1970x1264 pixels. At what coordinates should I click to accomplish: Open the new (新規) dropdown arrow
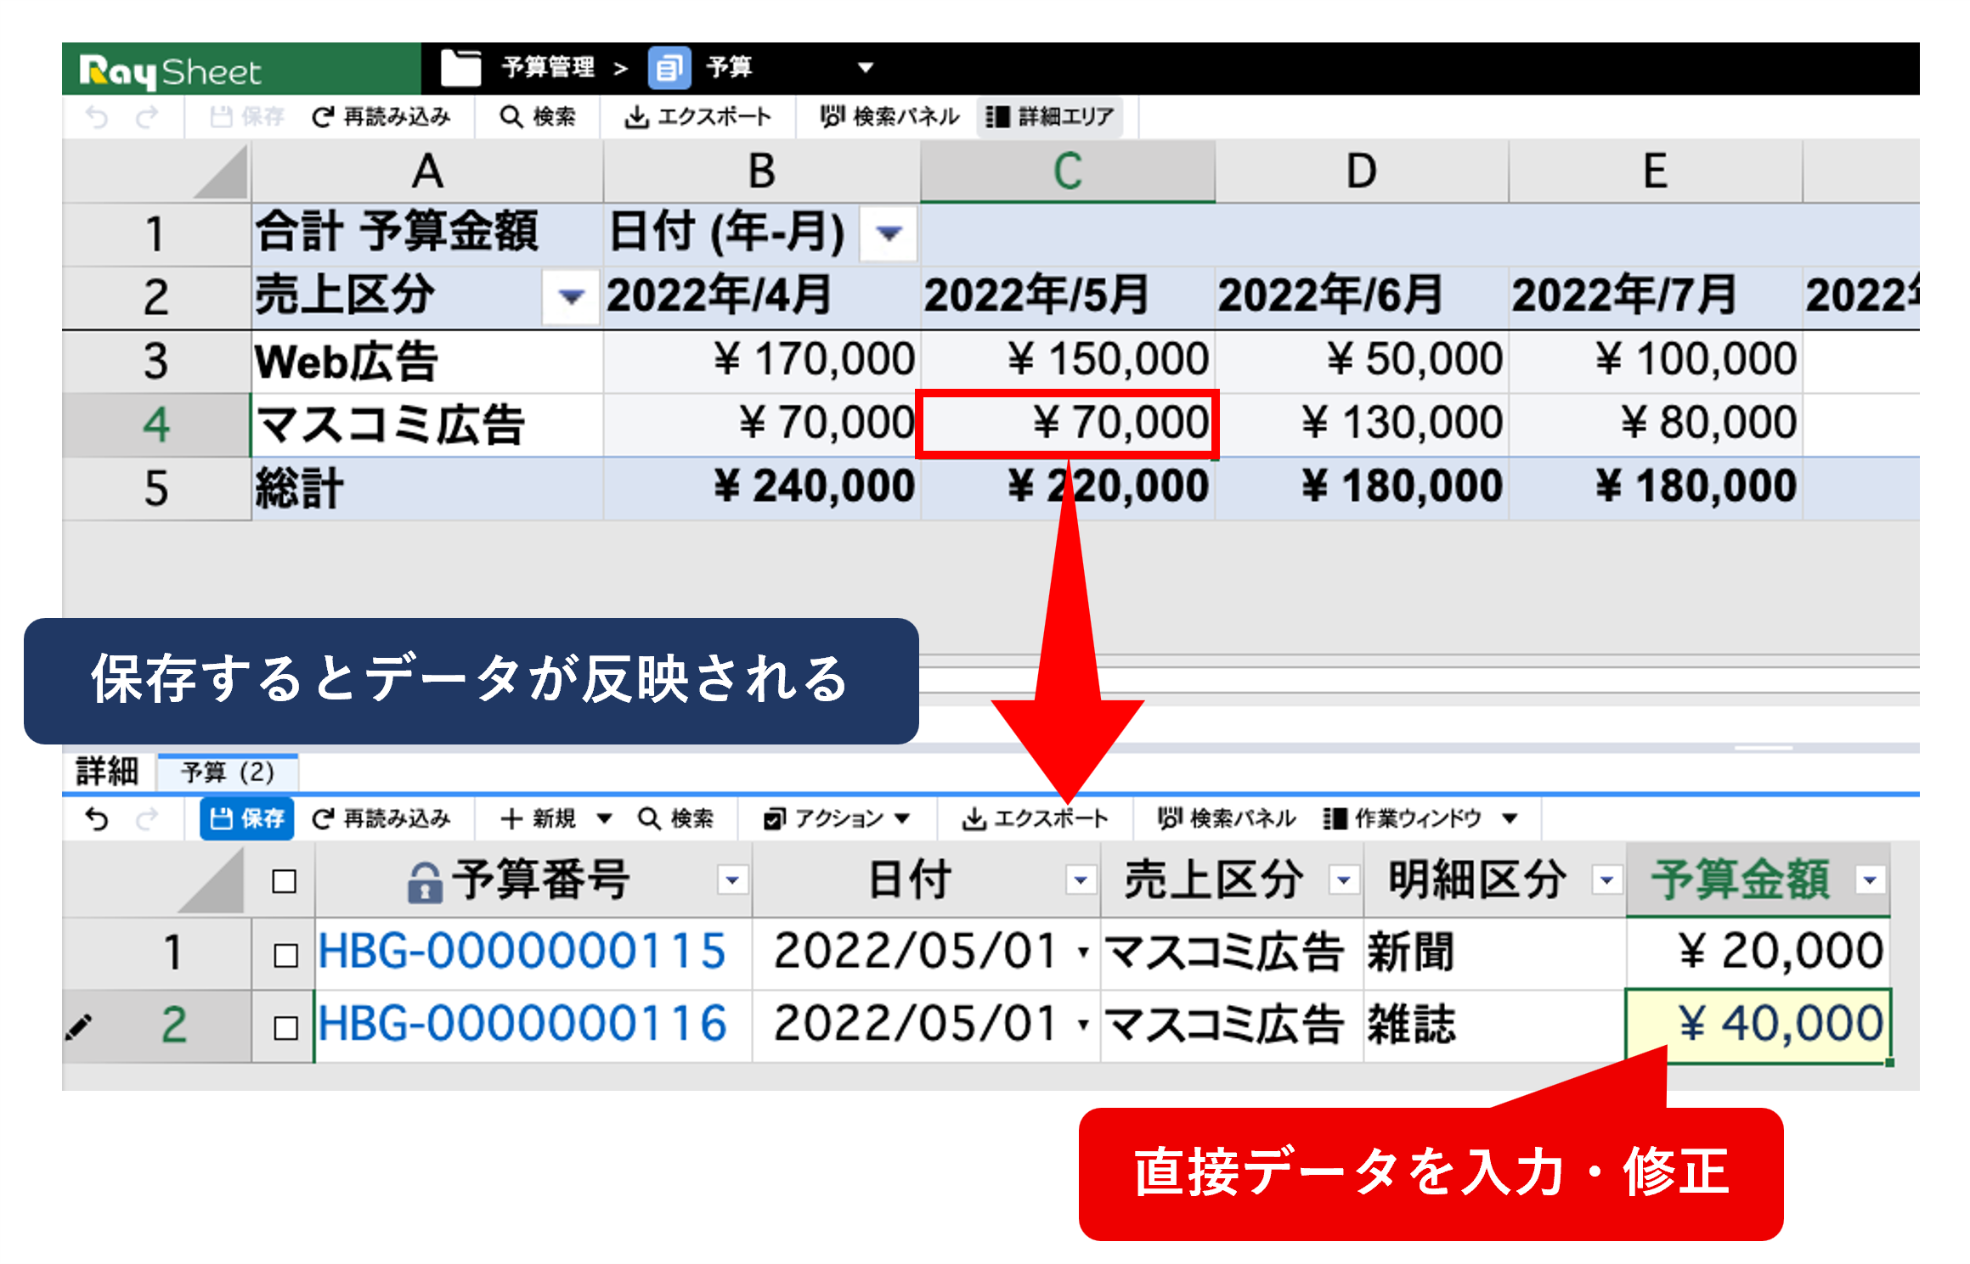click(x=604, y=818)
